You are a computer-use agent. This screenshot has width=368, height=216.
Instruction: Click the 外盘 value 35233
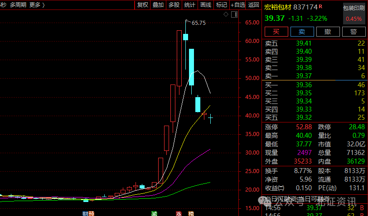[303, 161]
